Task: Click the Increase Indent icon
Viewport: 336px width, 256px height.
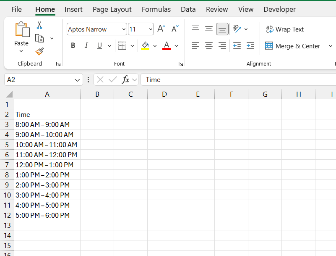Action: pos(250,45)
